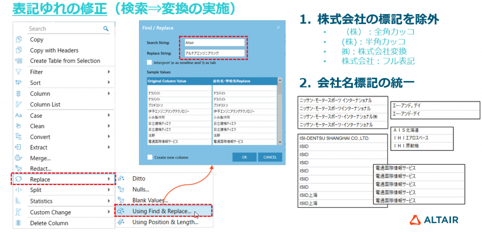Expand the Case submenu arrow
Screen dimensions: 482x232
tap(109, 116)
